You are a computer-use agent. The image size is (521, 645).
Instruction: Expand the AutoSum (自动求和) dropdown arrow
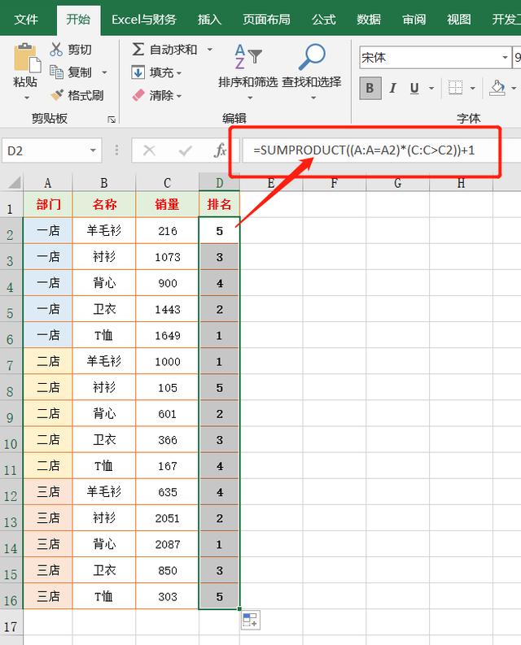(210, 50)
